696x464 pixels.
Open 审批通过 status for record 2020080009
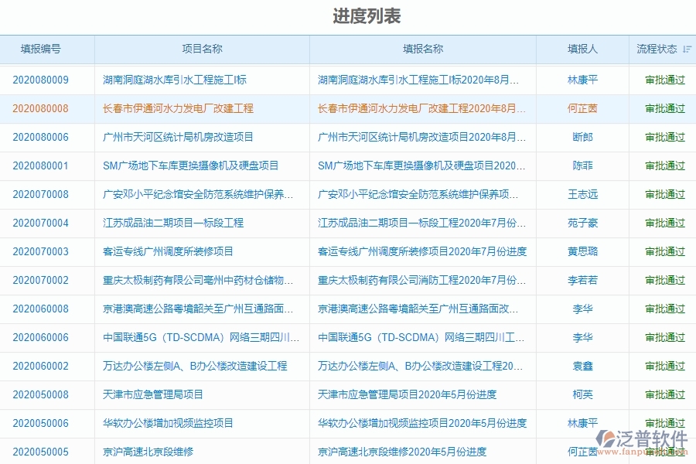[x=664, y=79]
